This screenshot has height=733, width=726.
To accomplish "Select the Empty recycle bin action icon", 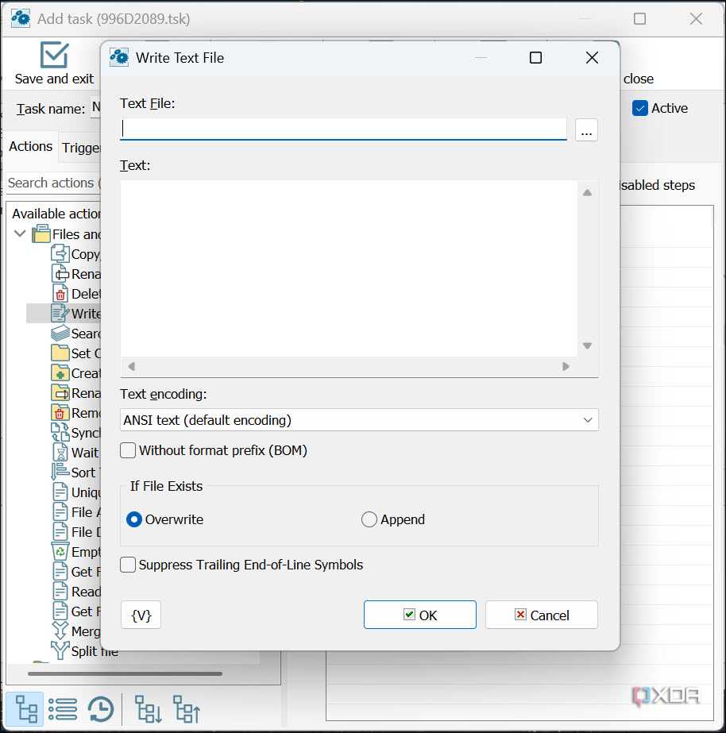I will point(60,552).
